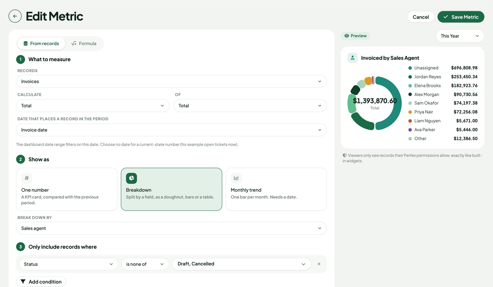This screenshot has height=287, width=493.
Task: Click the Elena Brooks amount $182,923.76
Action: pos(464,86)
